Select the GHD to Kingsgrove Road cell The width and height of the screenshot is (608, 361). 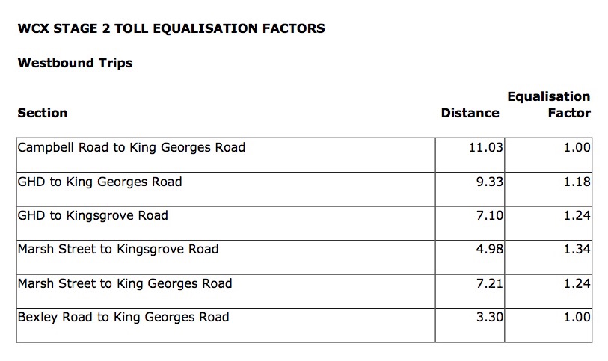click(x=93, y=215)
